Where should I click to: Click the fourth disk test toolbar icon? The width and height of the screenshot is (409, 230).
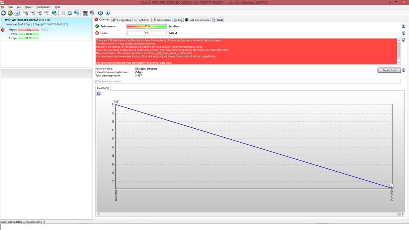[46, 13]
